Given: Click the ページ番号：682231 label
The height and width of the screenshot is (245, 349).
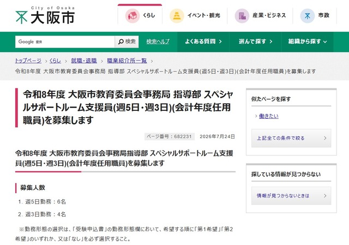Looking at the screenshot, I should pos(170,136).
